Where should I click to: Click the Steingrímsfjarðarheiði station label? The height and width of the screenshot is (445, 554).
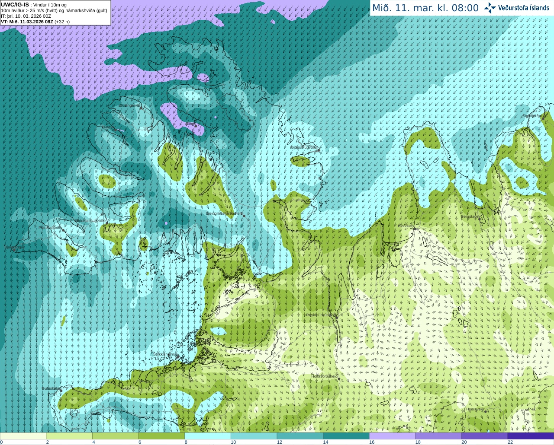click(224, 213)
